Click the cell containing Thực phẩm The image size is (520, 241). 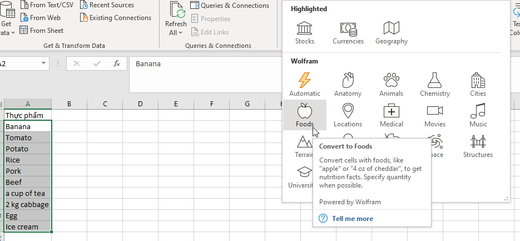coord(28,115)
